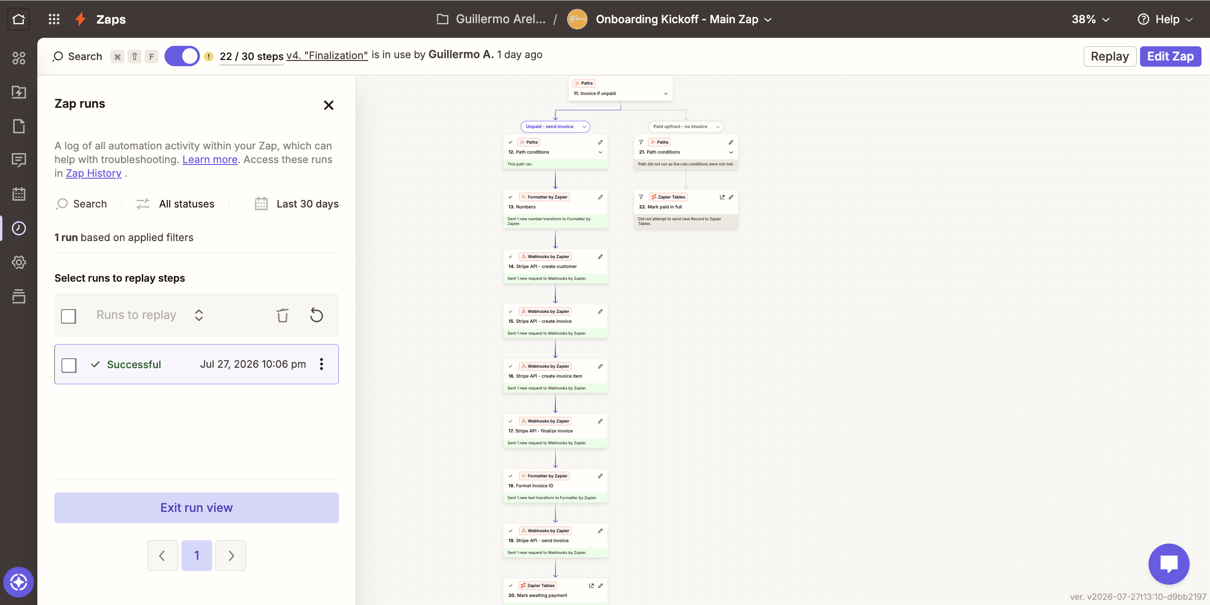This screenshot has width=1210, height=605.
Task: Open external link icon on step 22
Action: (722, 197)
